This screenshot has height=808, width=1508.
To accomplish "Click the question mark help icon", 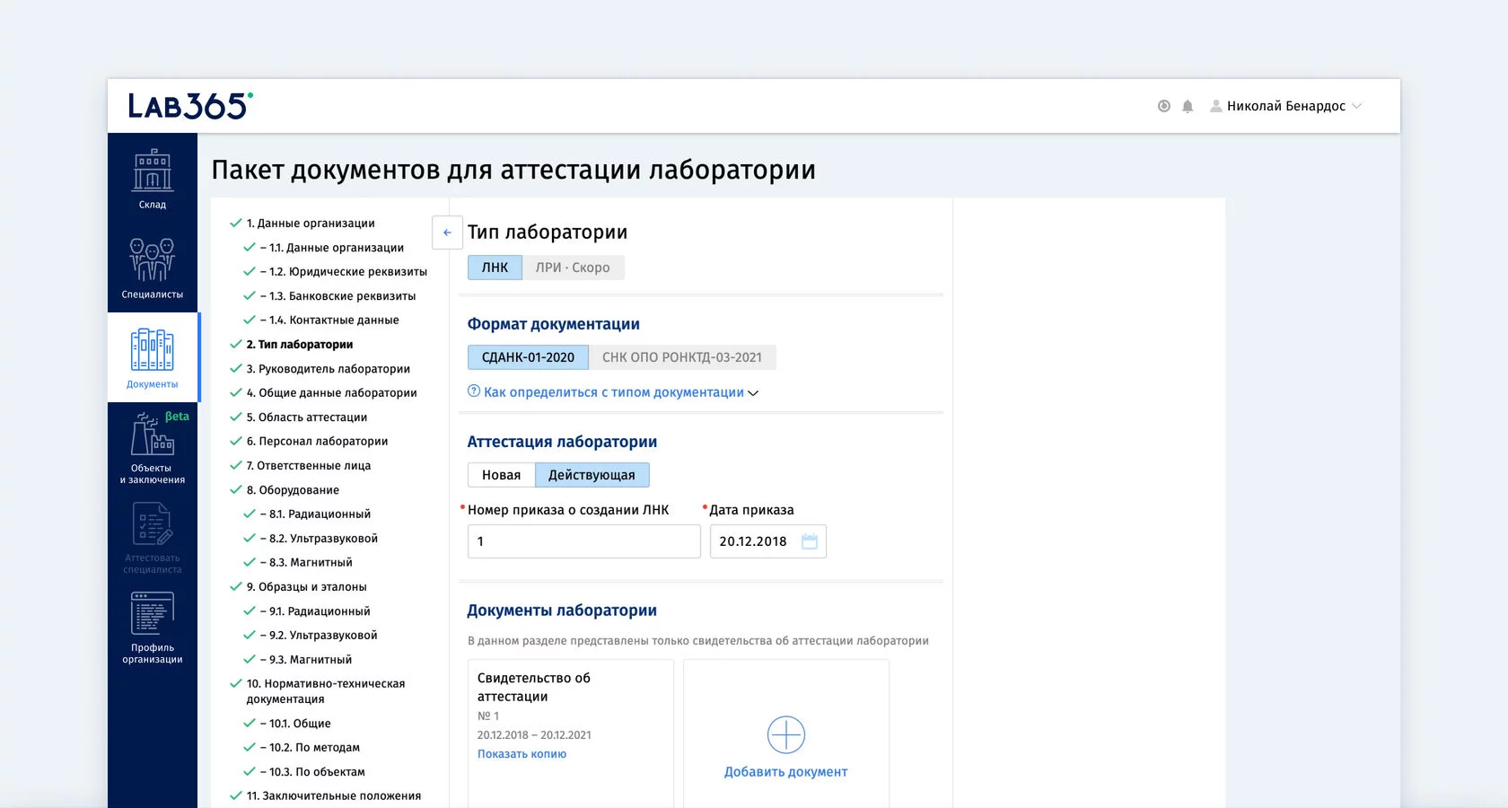I will coord(474,391).
